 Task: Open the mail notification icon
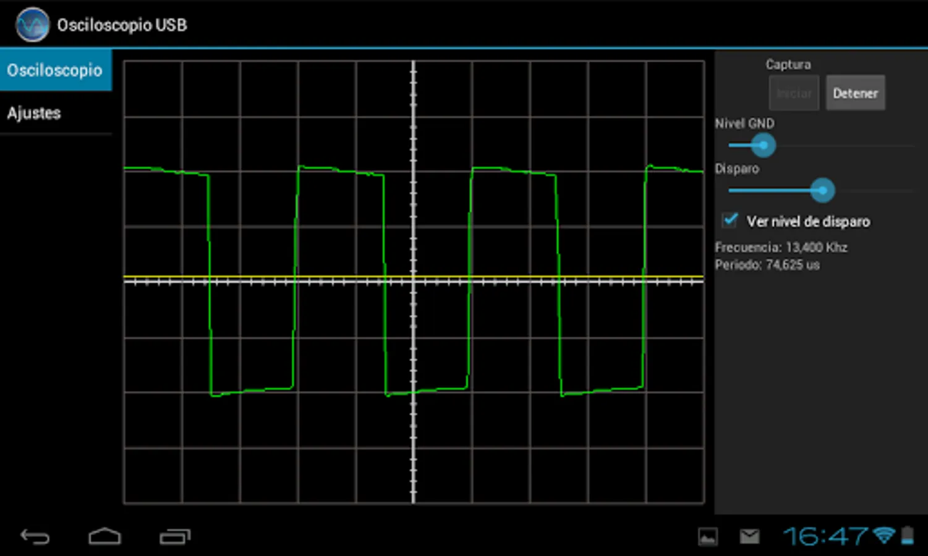pyautogui.click(x=750, y=536)
